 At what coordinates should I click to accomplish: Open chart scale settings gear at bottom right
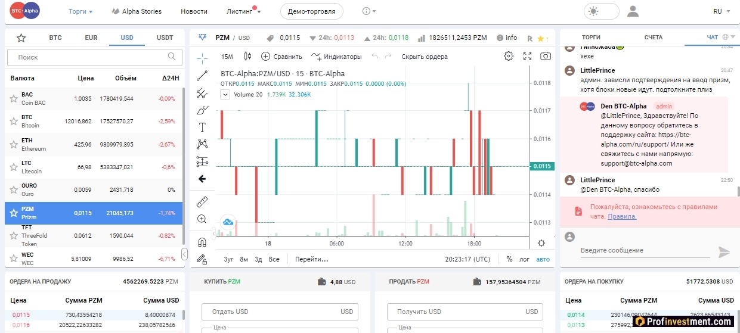coord(541,243)
